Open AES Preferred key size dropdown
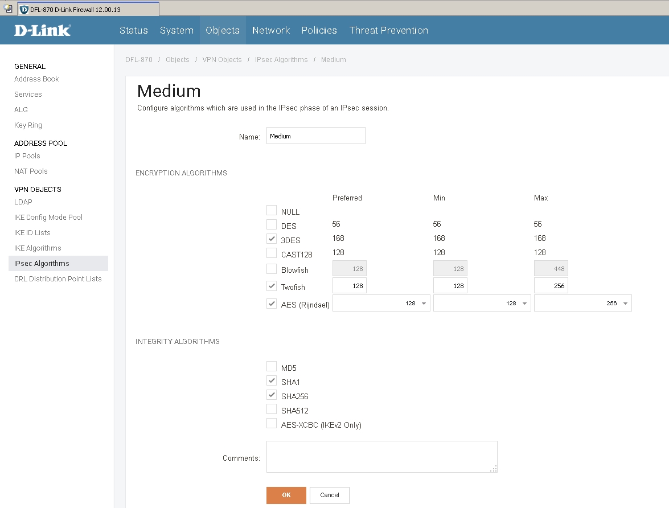This screenshot has width=669, height=508. 381,304
